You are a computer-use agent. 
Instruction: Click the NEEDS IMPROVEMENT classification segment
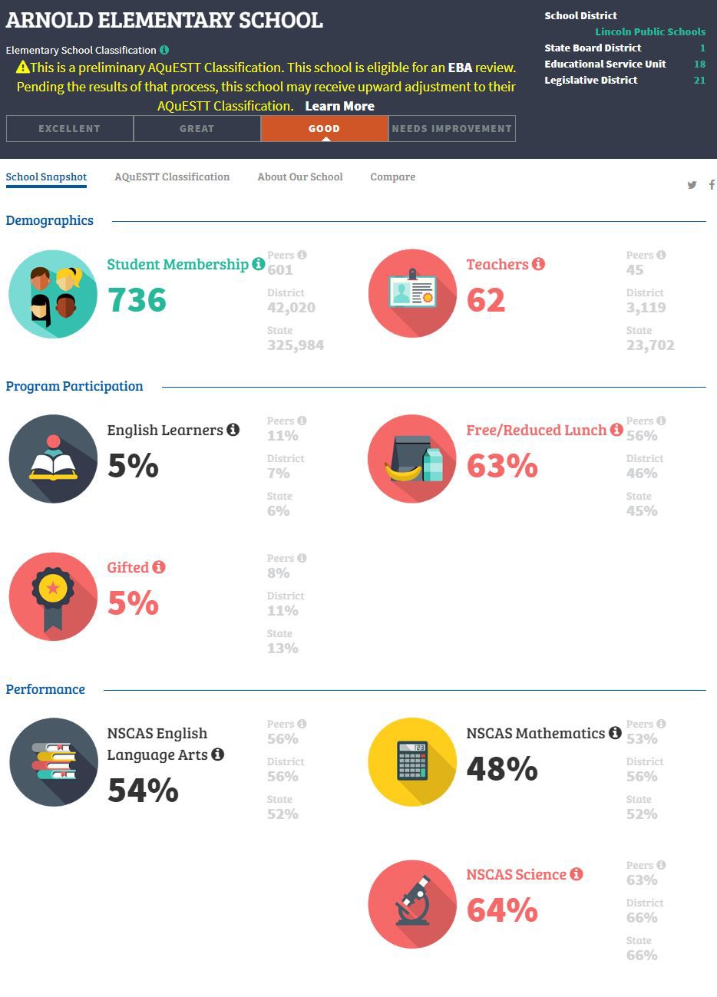pos(452,128)
